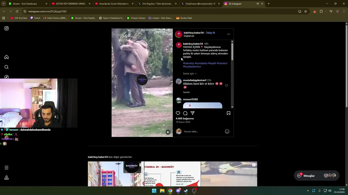Open Discord from taskbar
The image size is (348, 195).
tap(178, 191)
